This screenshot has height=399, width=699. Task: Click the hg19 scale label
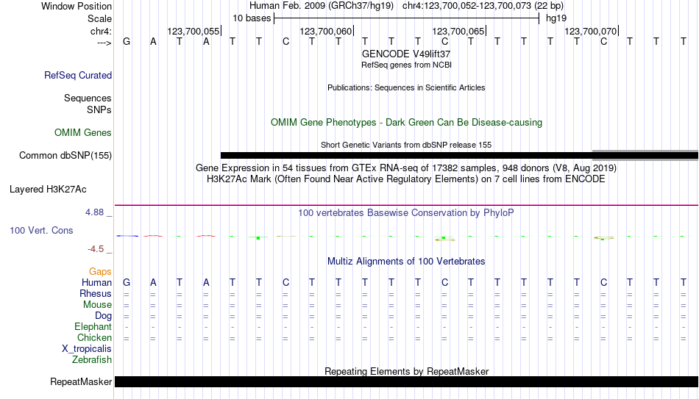pyautogui.click(x=556, y=18)
